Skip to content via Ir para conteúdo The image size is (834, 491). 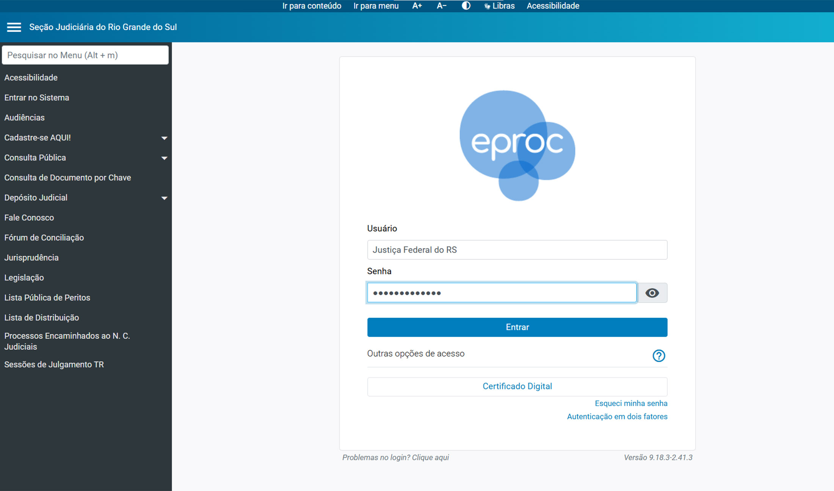(312, 6)
